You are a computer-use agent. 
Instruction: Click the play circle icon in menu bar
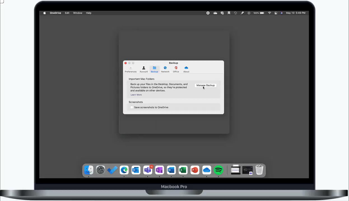tap(249, 13)
